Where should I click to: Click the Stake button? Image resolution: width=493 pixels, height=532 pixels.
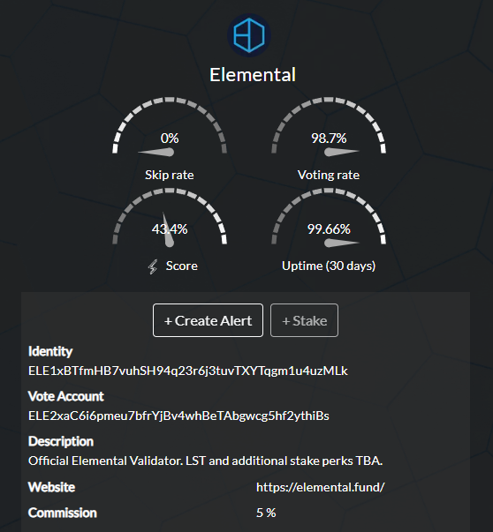coord(304,320)
